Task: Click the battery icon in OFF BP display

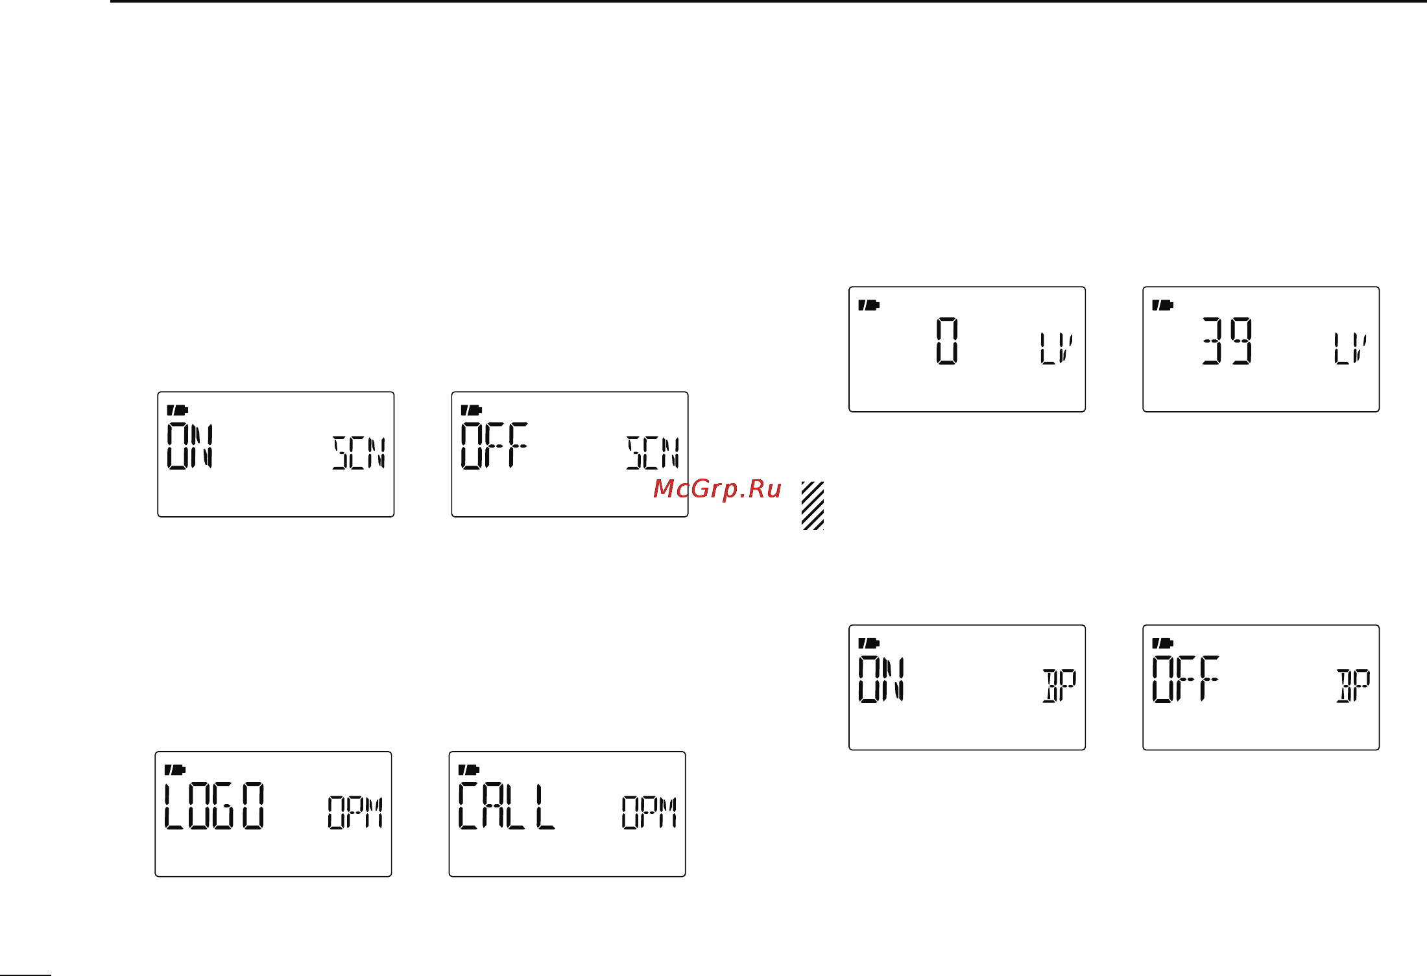Action: tap(1163, 643)
